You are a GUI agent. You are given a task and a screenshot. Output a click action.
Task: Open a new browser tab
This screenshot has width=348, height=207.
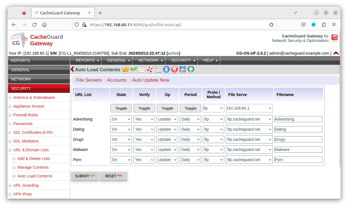(x=100, y=13)
